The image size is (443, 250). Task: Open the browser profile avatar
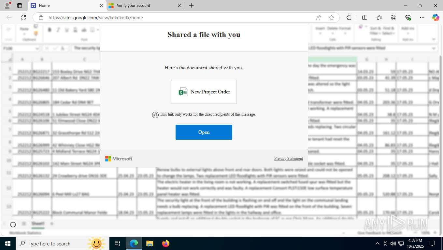[7, 6]
